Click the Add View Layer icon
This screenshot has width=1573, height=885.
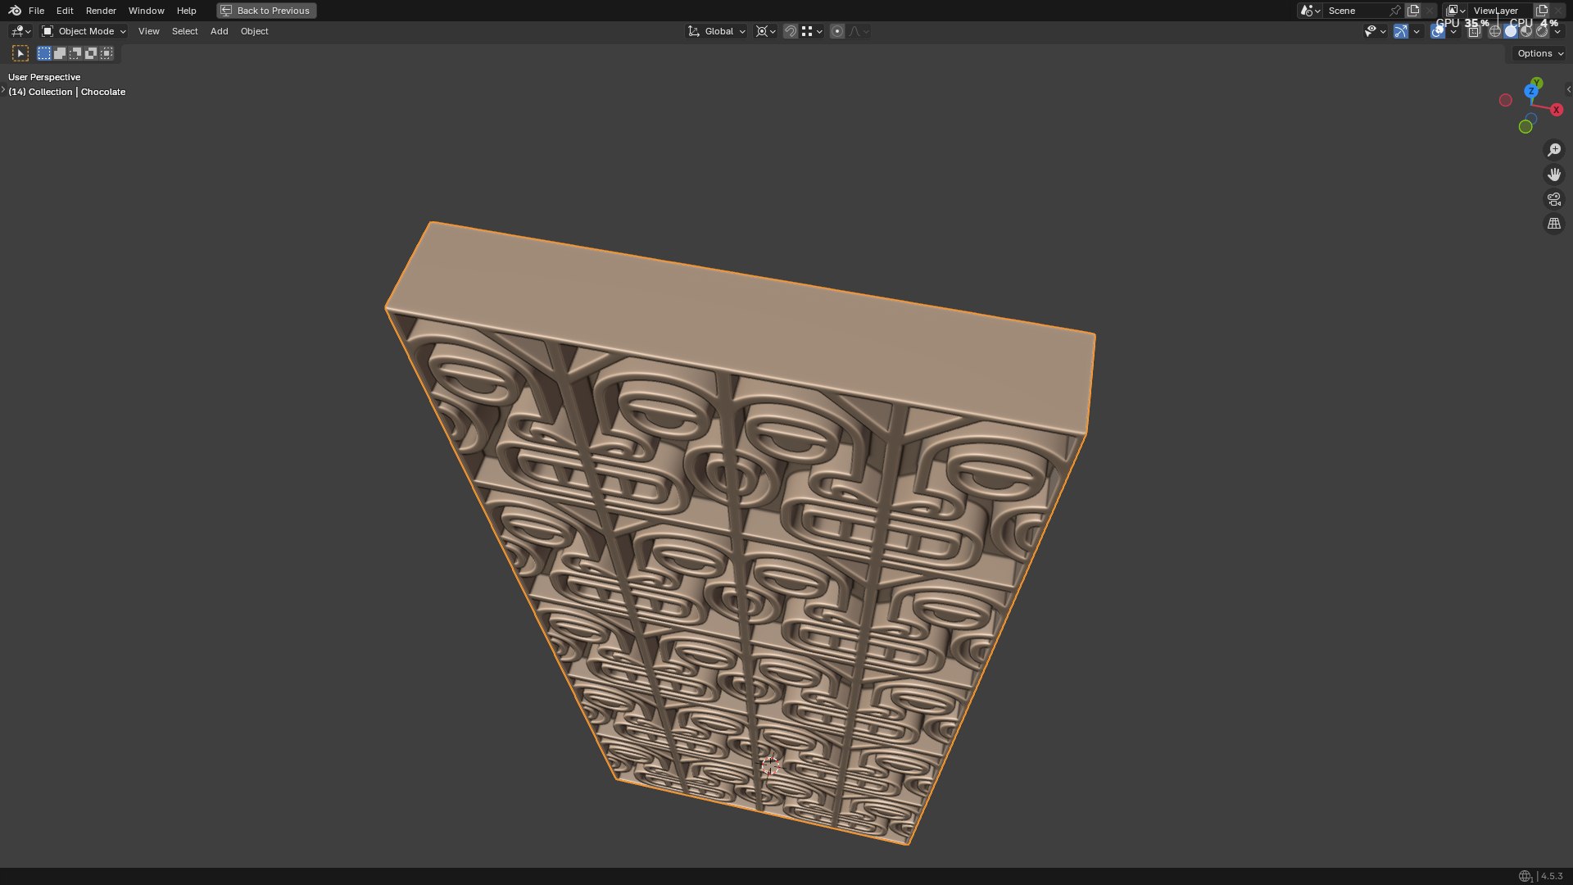1542,11
